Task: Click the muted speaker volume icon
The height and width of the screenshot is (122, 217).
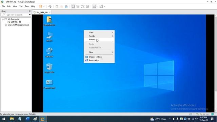Action: tap(197, 119)
